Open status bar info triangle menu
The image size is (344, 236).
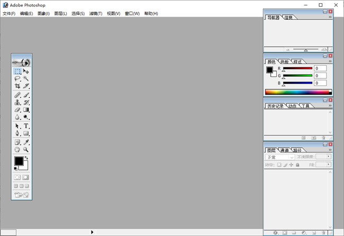(92, 232)
